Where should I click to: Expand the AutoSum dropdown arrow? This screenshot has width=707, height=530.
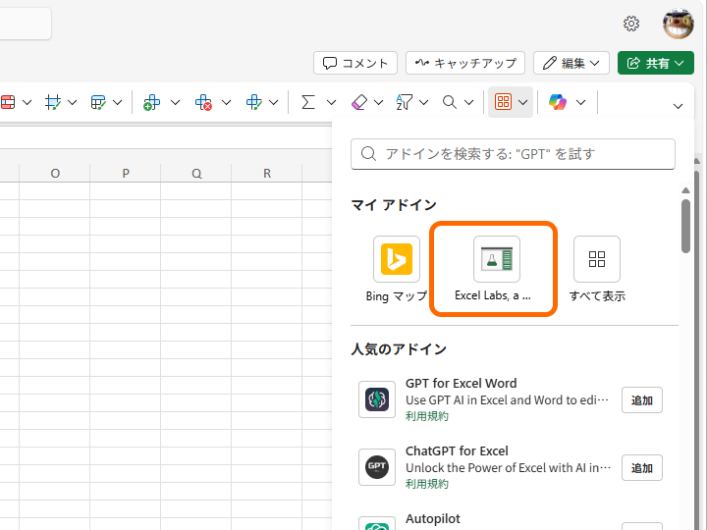coord(332,103)
